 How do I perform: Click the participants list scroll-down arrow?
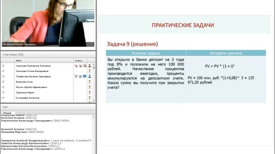tap(94, 101)
